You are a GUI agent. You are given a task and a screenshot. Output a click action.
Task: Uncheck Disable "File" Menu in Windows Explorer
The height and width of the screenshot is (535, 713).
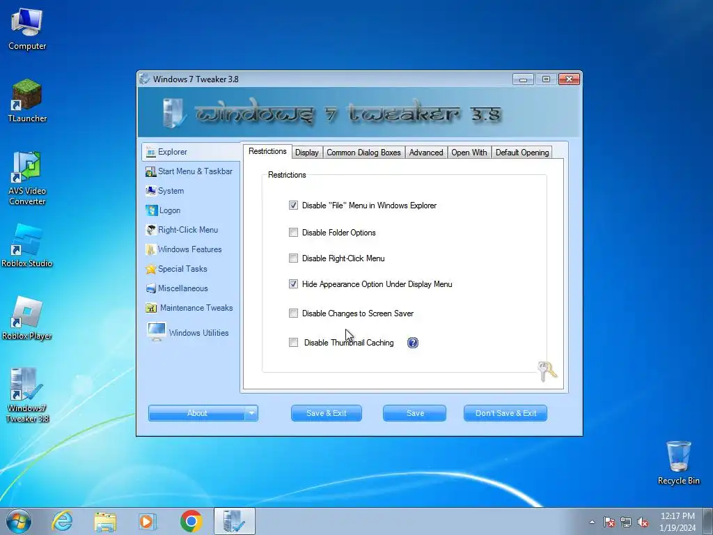click(x=293, y=206)
